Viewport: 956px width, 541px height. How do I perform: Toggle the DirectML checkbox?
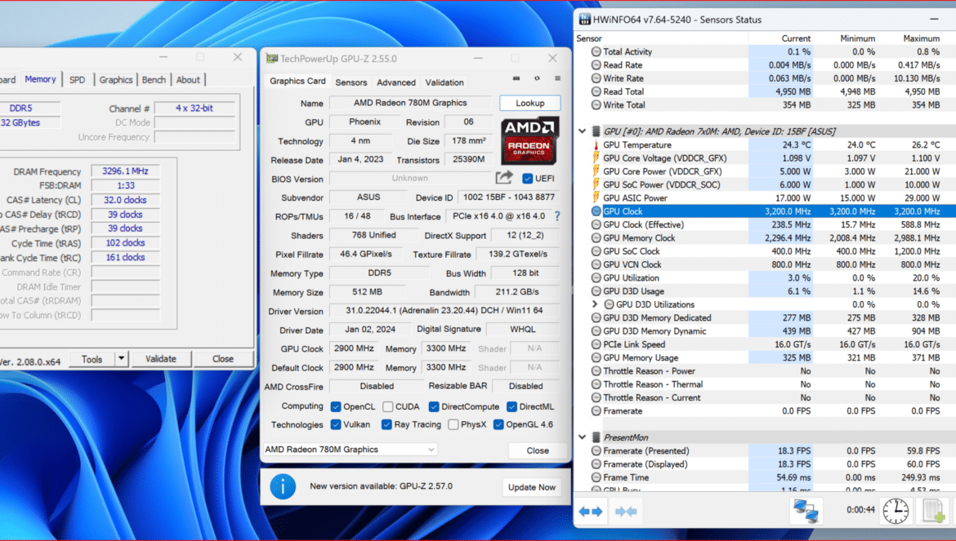512,406
